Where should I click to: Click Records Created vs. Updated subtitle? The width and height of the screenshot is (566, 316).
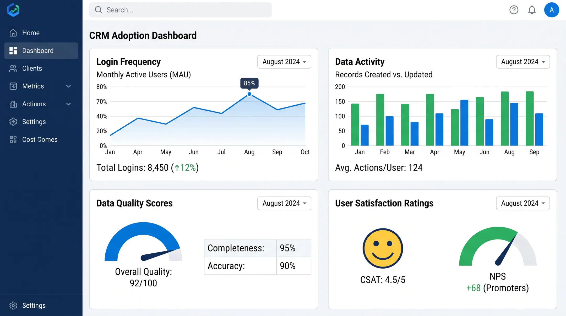coord(384,75)
